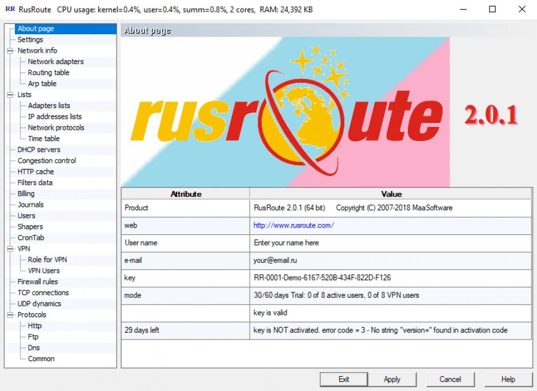Screen dimensions: 537x391
Task: Open the http://www.rusroute.com/ link
Action: 294,225
